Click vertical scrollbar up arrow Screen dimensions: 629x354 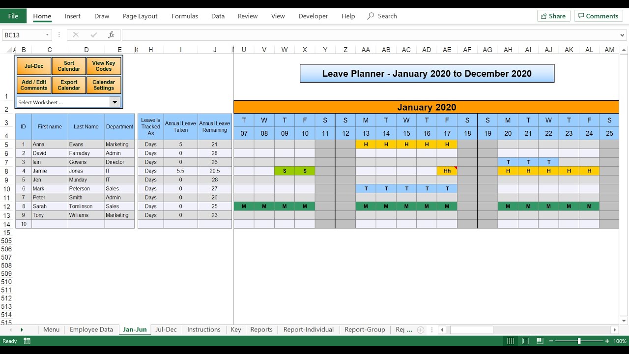[x=624, y=50]
